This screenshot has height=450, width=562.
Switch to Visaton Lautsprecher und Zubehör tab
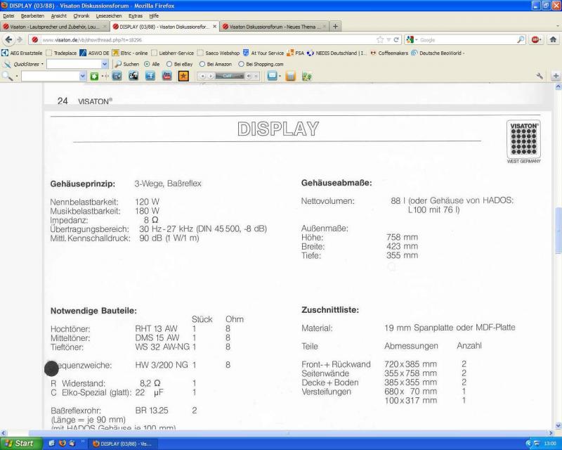tap(55, 27)
